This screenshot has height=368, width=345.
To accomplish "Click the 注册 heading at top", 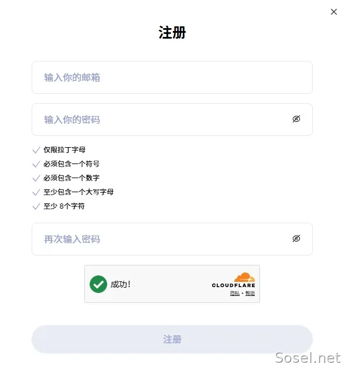I will click(172, 32).
